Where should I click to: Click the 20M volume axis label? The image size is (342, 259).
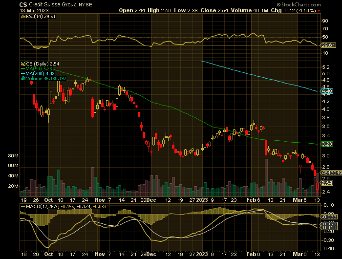13,186
